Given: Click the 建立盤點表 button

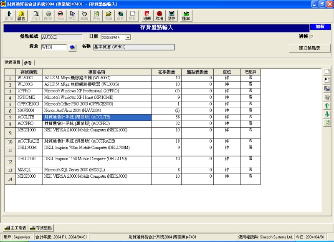Looking at the screenshot, I should [x=309, y=48].
